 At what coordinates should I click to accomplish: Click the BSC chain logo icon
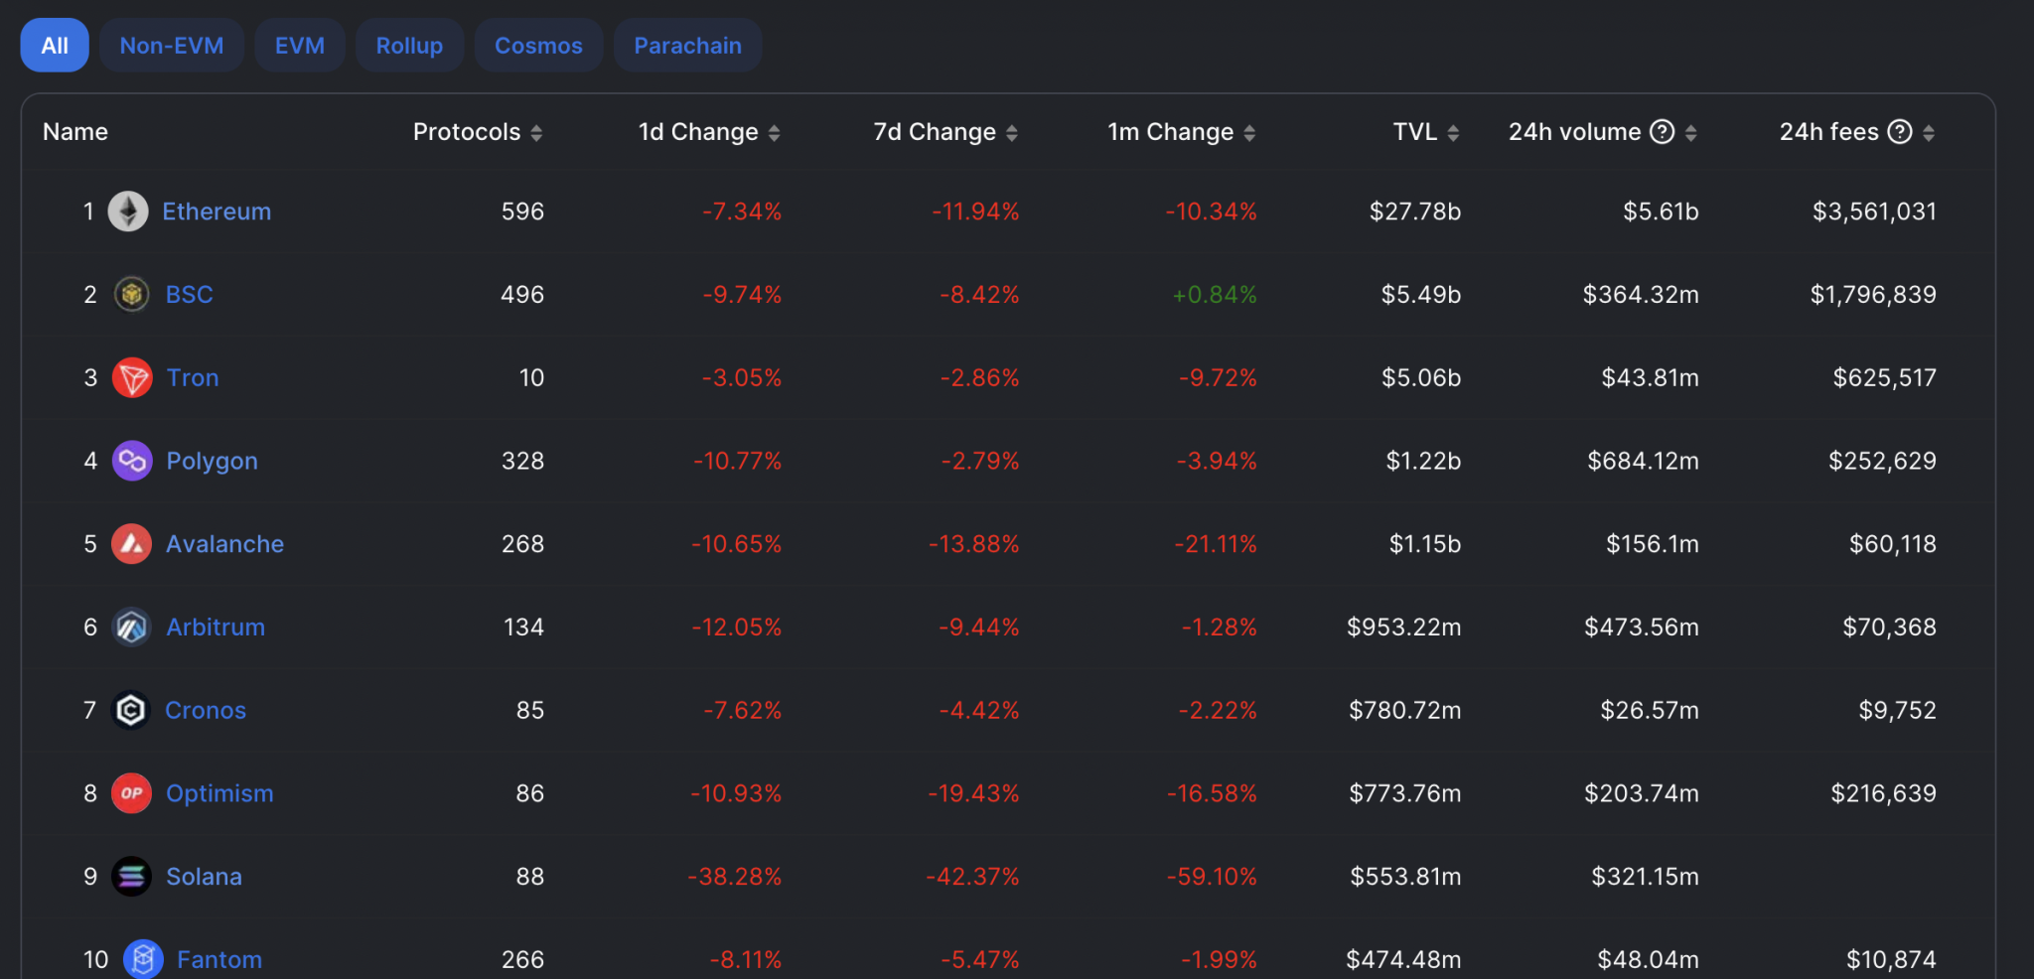tap(131, 294)
